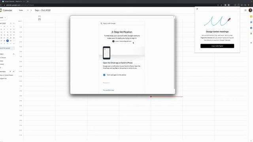The height and width of the screenshot is (142, 253).
Task: Click the Sep – Oct 2022 date heading
Action: point(43,10)
